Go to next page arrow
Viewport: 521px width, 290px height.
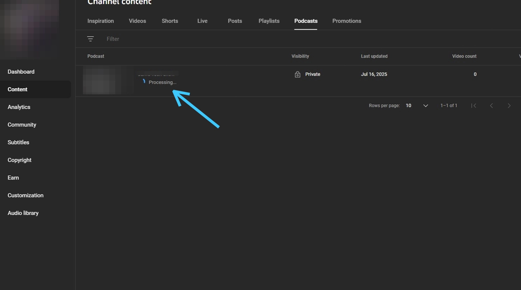pos(509,106)
